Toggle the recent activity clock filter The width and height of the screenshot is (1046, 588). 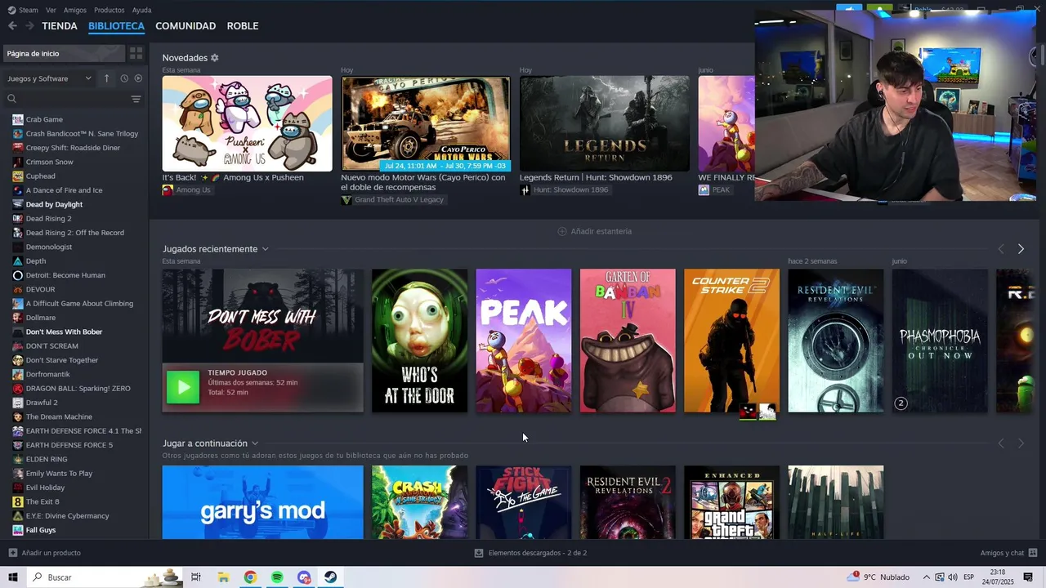coord(124,78)
